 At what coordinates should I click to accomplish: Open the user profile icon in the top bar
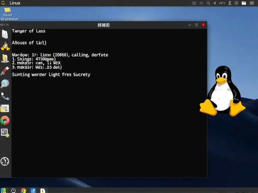click(x=230, y=3)
